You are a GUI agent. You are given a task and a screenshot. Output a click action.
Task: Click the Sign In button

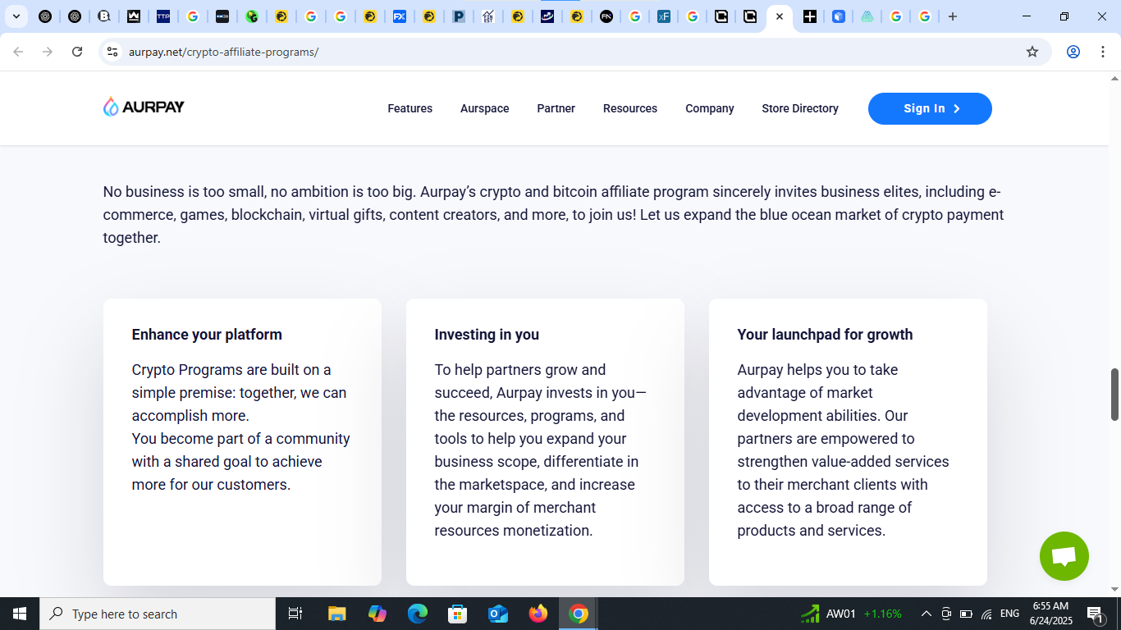coord(930,108)
